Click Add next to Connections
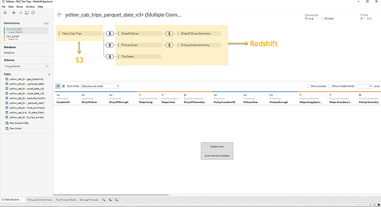Image resolution: width=381 pixels, height=207 pixels. pyautogui.click(x=46, y=23)
